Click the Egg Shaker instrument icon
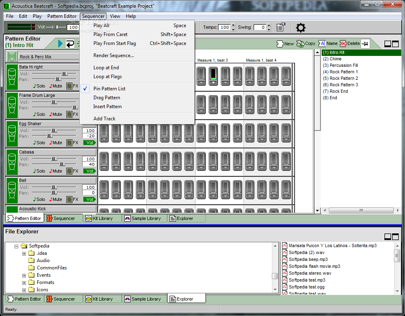 12,134
